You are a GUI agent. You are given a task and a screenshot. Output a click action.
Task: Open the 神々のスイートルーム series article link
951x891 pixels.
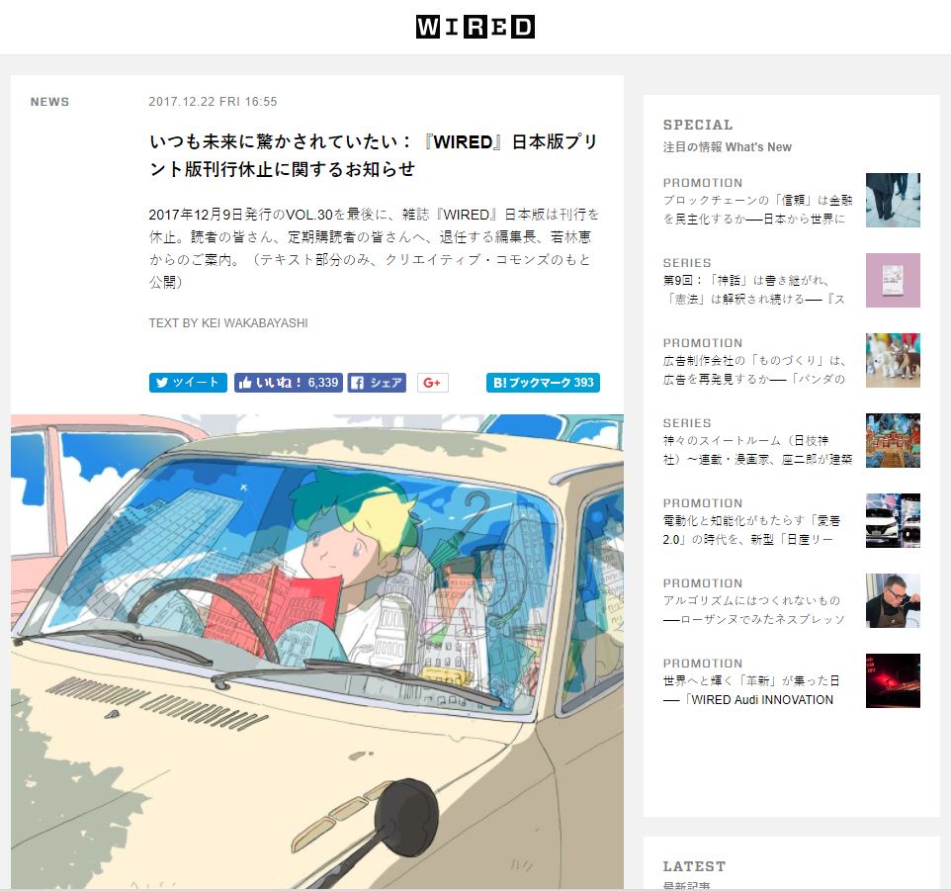[x=757, y=449]
